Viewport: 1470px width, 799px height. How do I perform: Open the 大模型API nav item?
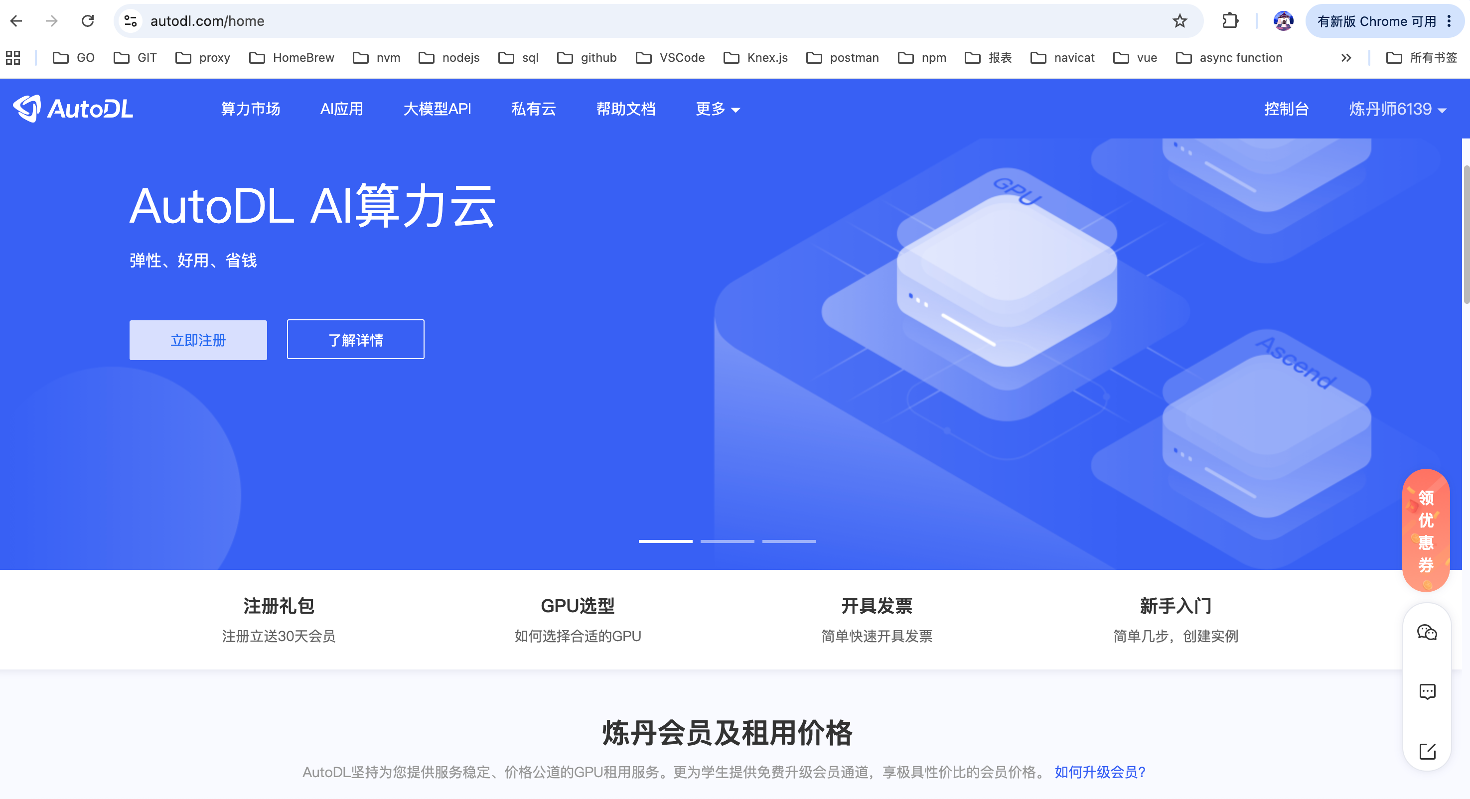(437, 109)
